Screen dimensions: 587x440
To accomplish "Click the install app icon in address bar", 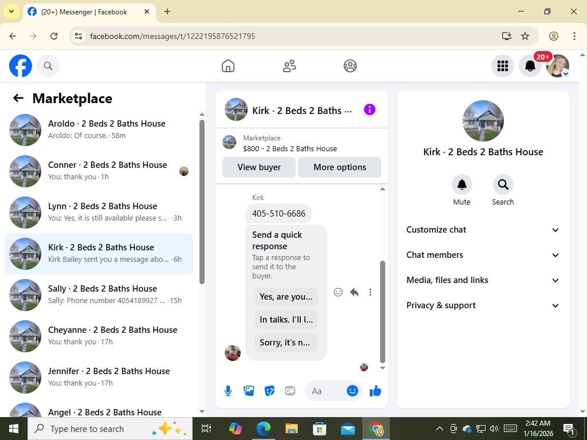I will [x=507, y=36].
